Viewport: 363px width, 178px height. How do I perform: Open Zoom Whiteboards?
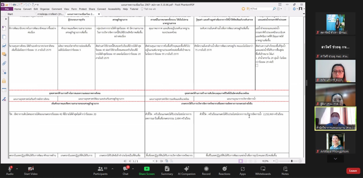[x=263, y=171]
